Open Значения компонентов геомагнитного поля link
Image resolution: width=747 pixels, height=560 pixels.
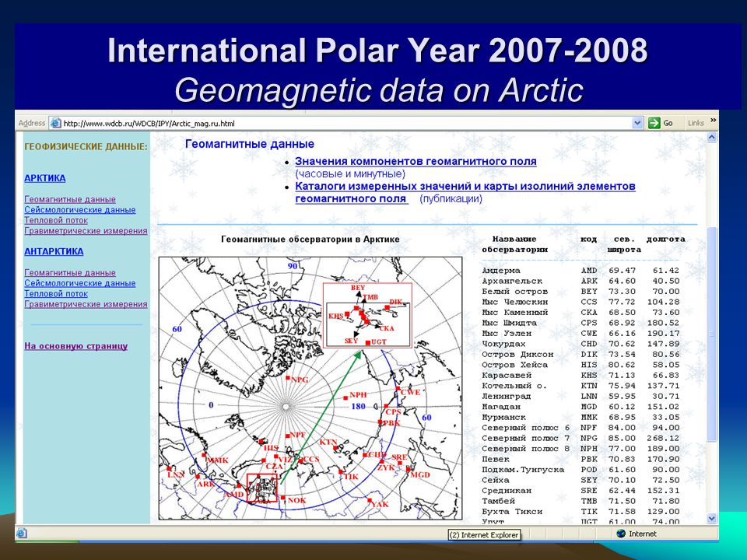[416, 162]
